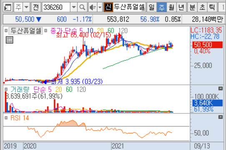Viewport: 226px width, 150px height.
Task: Open the speaker options dropdown arrow
Action: pos(100,7)
